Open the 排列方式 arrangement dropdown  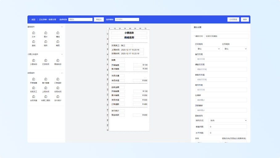(x=228, y=120)
